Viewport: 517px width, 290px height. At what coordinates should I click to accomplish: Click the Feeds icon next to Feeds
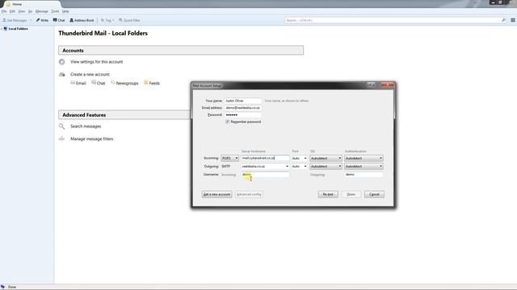click(145, 83)
